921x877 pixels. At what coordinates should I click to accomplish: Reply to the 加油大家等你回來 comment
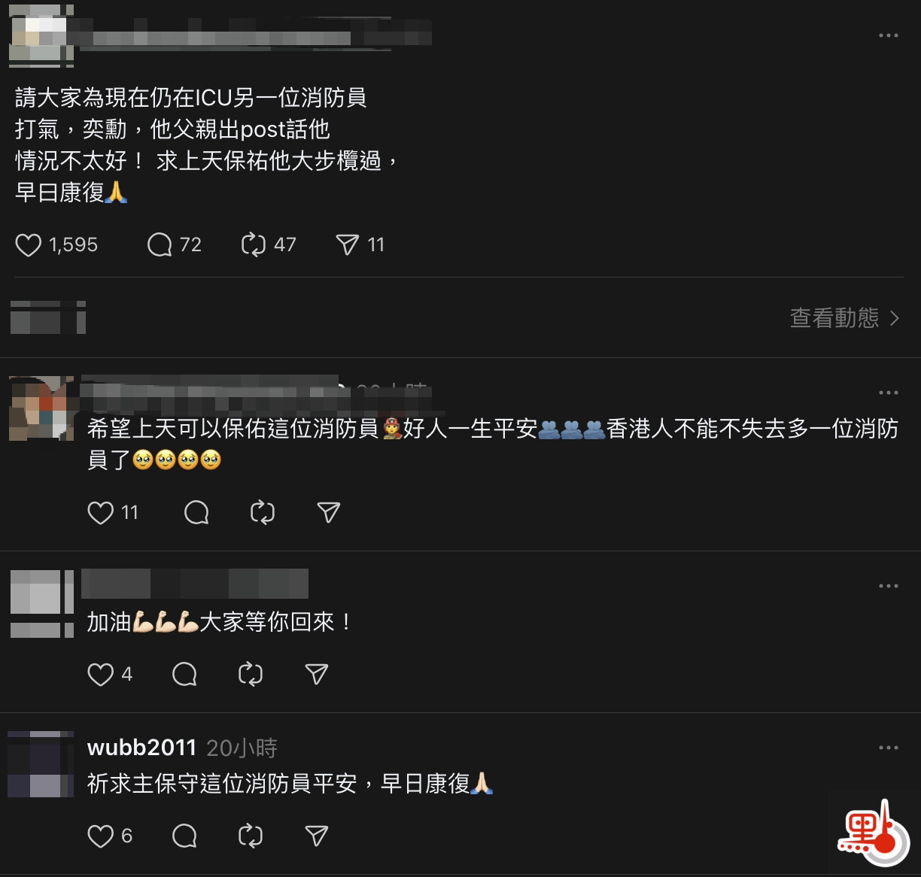point(184,675)
